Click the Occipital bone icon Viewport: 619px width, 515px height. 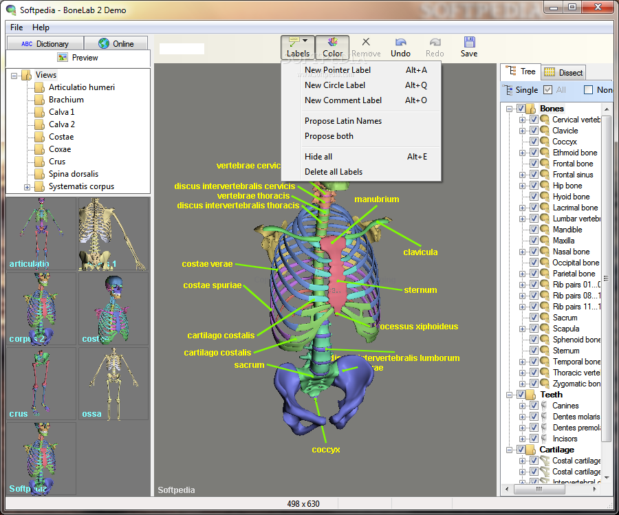tap(545, 263)
